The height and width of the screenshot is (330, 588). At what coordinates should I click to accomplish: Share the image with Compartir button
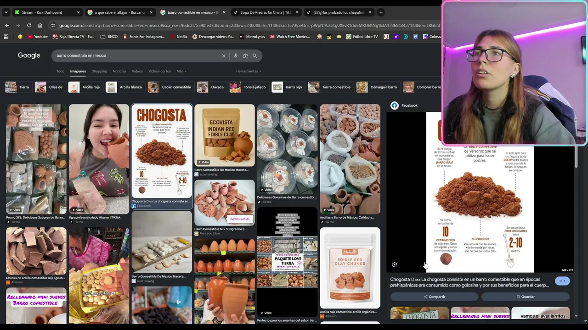pos(434,297)
